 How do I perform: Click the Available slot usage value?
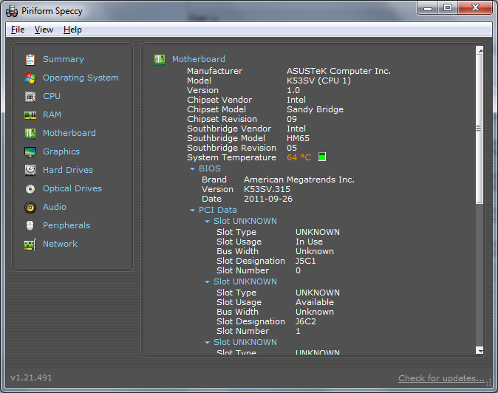pos(315,302)
